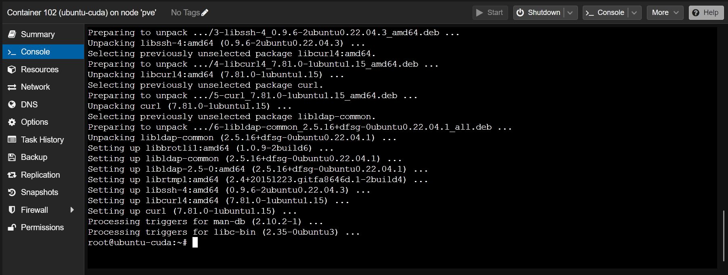Click the Replication retweet icon
The image size is (728, 275).
12,175
